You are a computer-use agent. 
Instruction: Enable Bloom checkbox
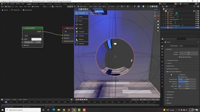click(x=167, y=63)
